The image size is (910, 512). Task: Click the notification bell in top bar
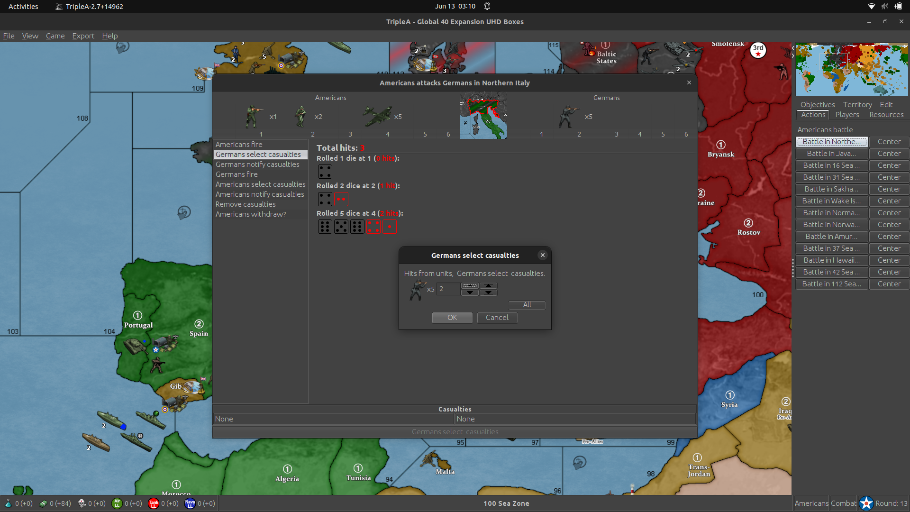[x=487, y=6]
